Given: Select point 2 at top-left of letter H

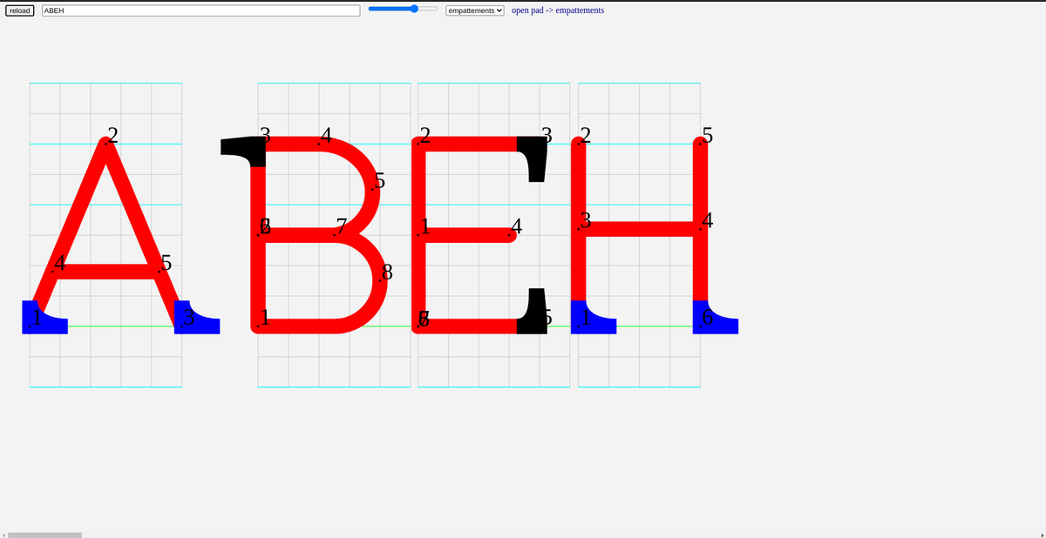Looking at the screenshot, I should 585,135.
